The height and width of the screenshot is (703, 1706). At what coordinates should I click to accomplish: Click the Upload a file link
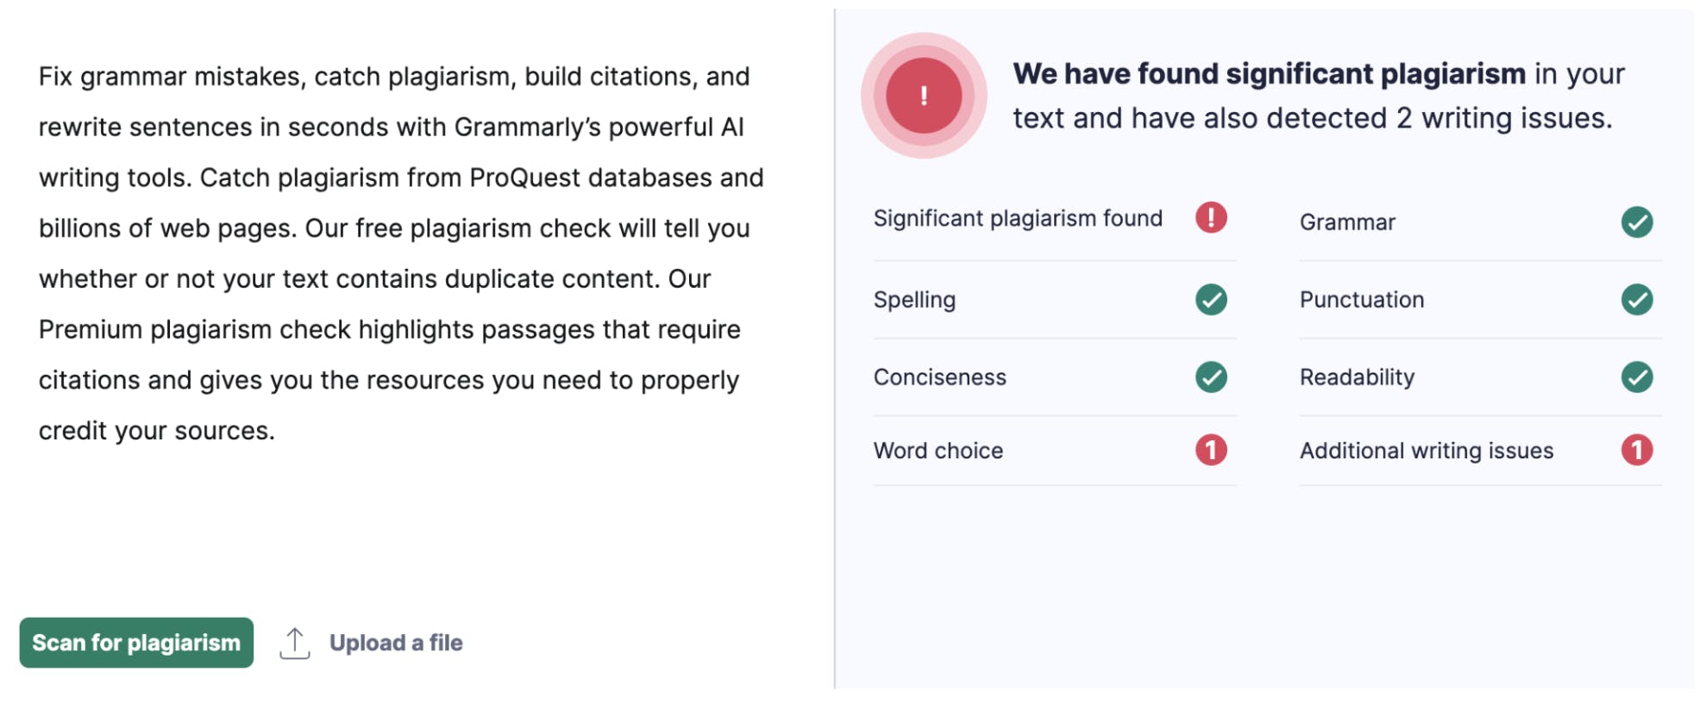coord(396,643)
